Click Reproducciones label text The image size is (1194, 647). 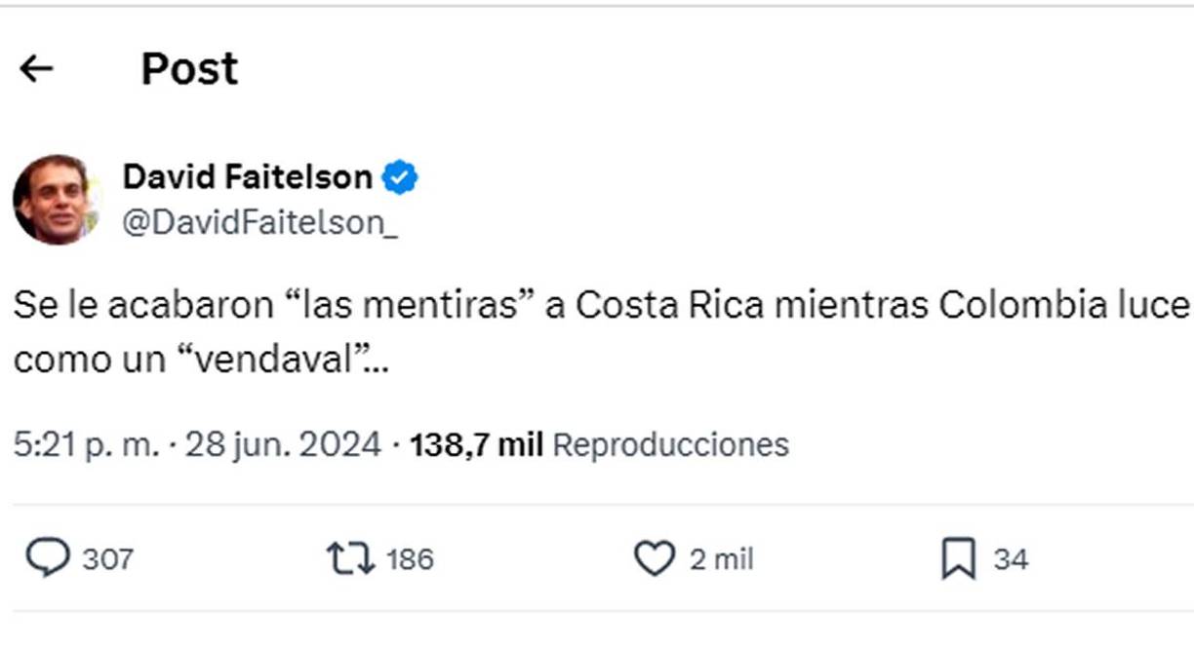(670, 445)
